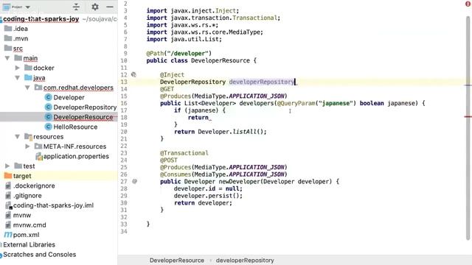
Task: Expand the test folder arrow
Action: [7, 166]
